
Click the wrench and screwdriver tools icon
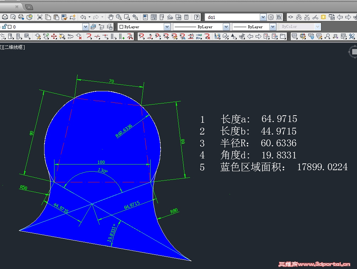click(352, 36)
